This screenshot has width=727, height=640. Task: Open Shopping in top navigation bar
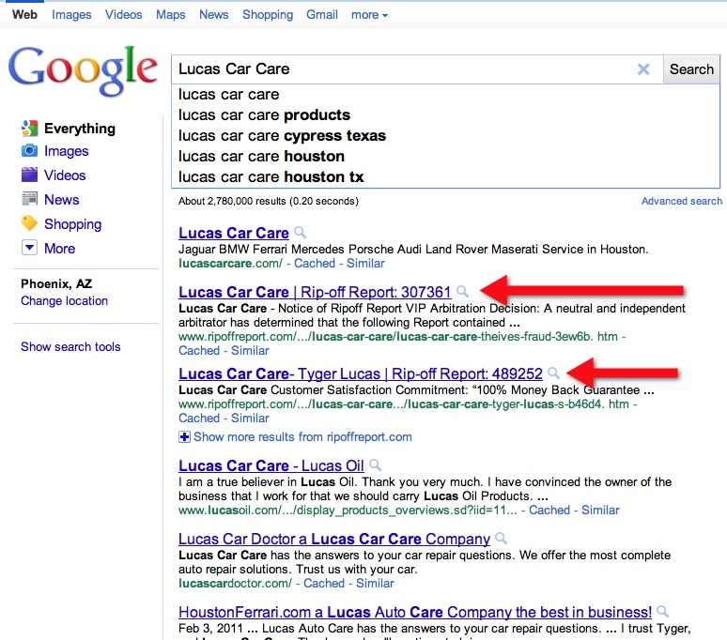click(x=268, y=15)
